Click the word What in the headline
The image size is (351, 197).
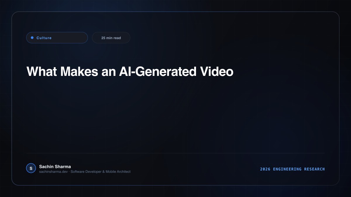[x=42, y=72]
